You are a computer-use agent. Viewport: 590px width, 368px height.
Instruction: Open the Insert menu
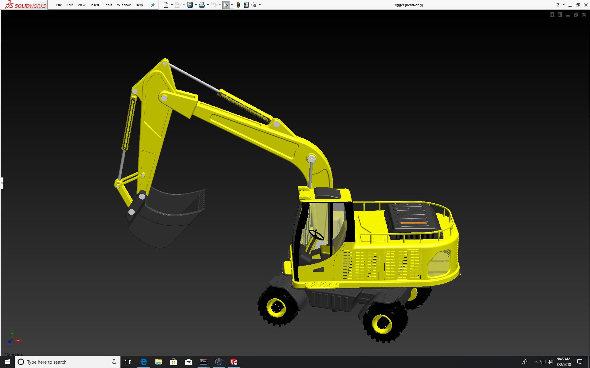[x=95, y=5]
